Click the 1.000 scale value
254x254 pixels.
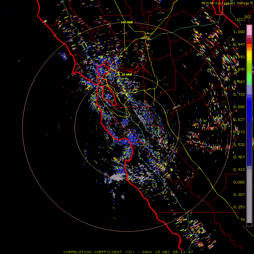239,32
